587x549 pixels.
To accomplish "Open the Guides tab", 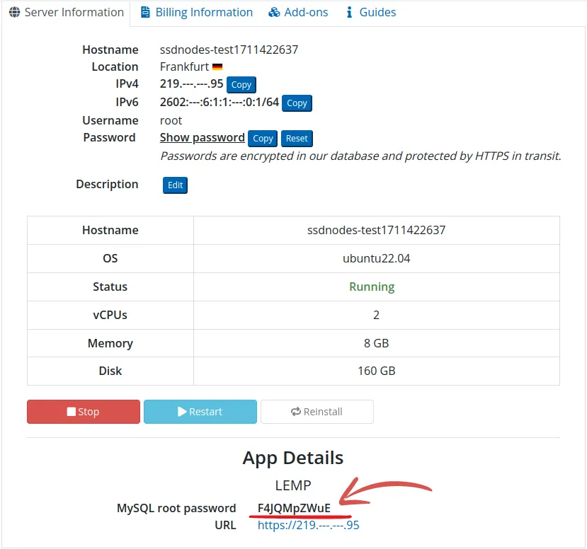I will tap(371, 12).
